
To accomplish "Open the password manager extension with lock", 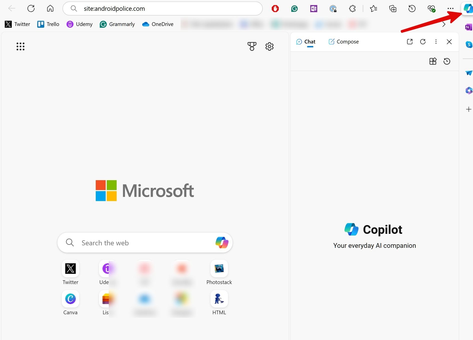I will [333, 9].
